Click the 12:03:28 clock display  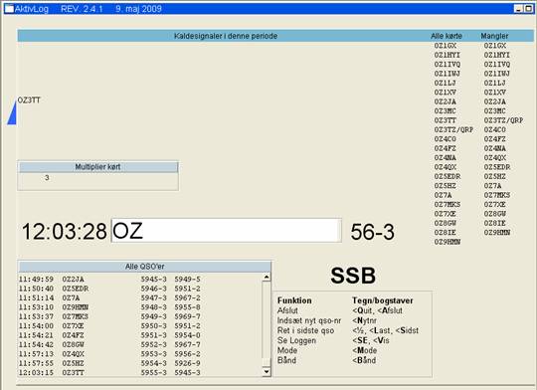coord(65,232)
